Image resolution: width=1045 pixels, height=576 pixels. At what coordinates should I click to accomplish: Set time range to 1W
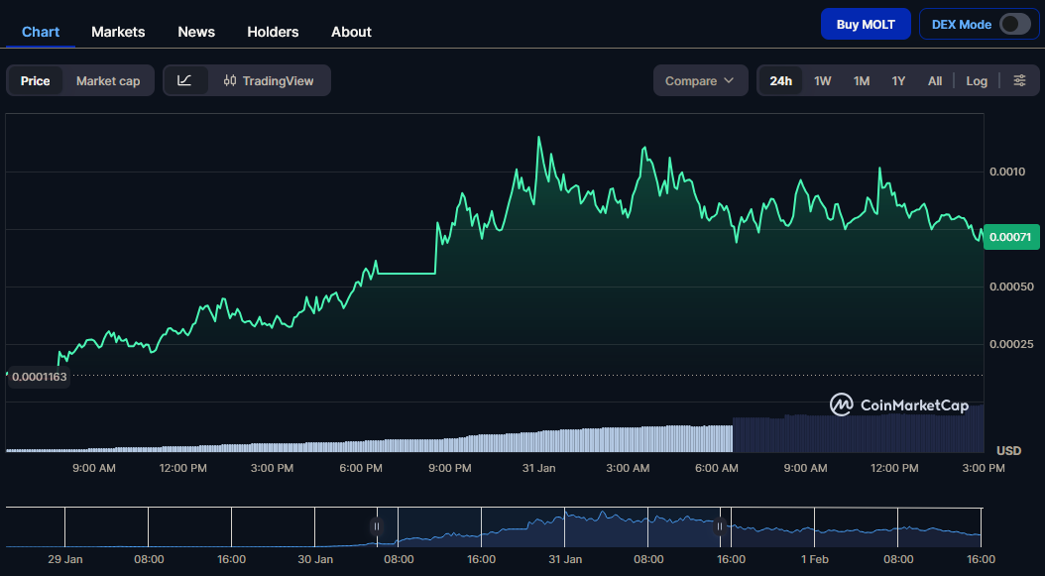(x=822, y=80)
